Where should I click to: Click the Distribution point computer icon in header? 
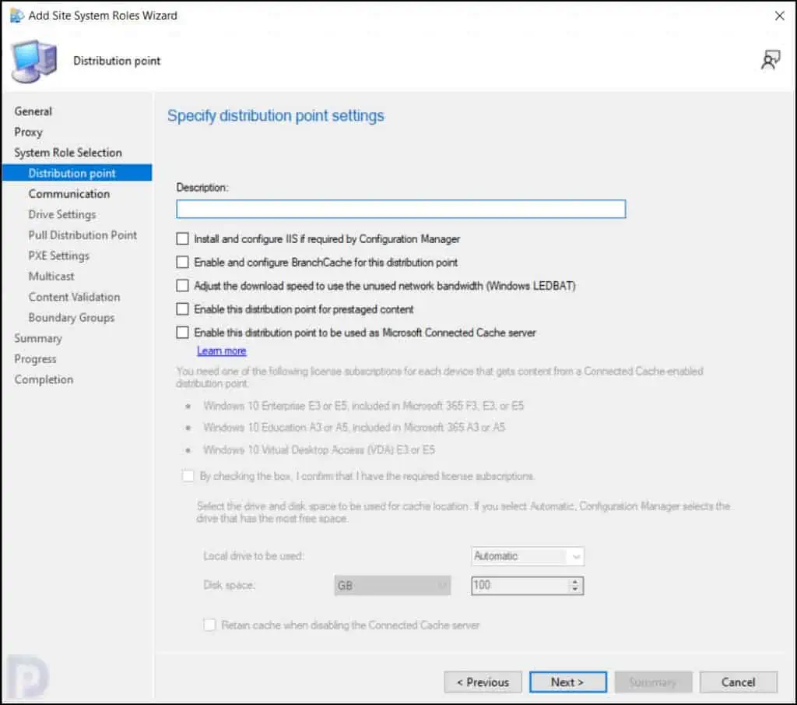[x=34, y=62]
